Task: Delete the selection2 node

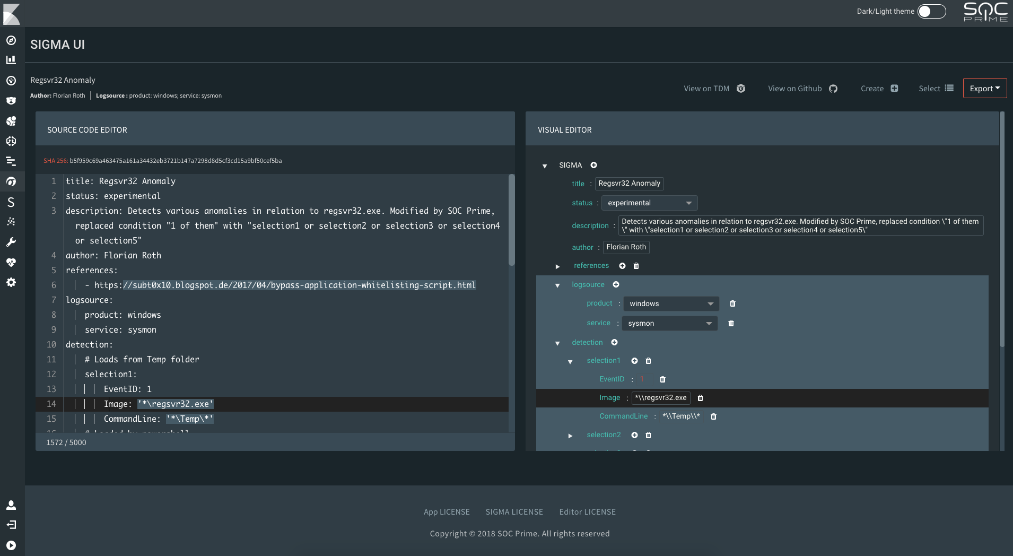Action: (x=649, y=435)
